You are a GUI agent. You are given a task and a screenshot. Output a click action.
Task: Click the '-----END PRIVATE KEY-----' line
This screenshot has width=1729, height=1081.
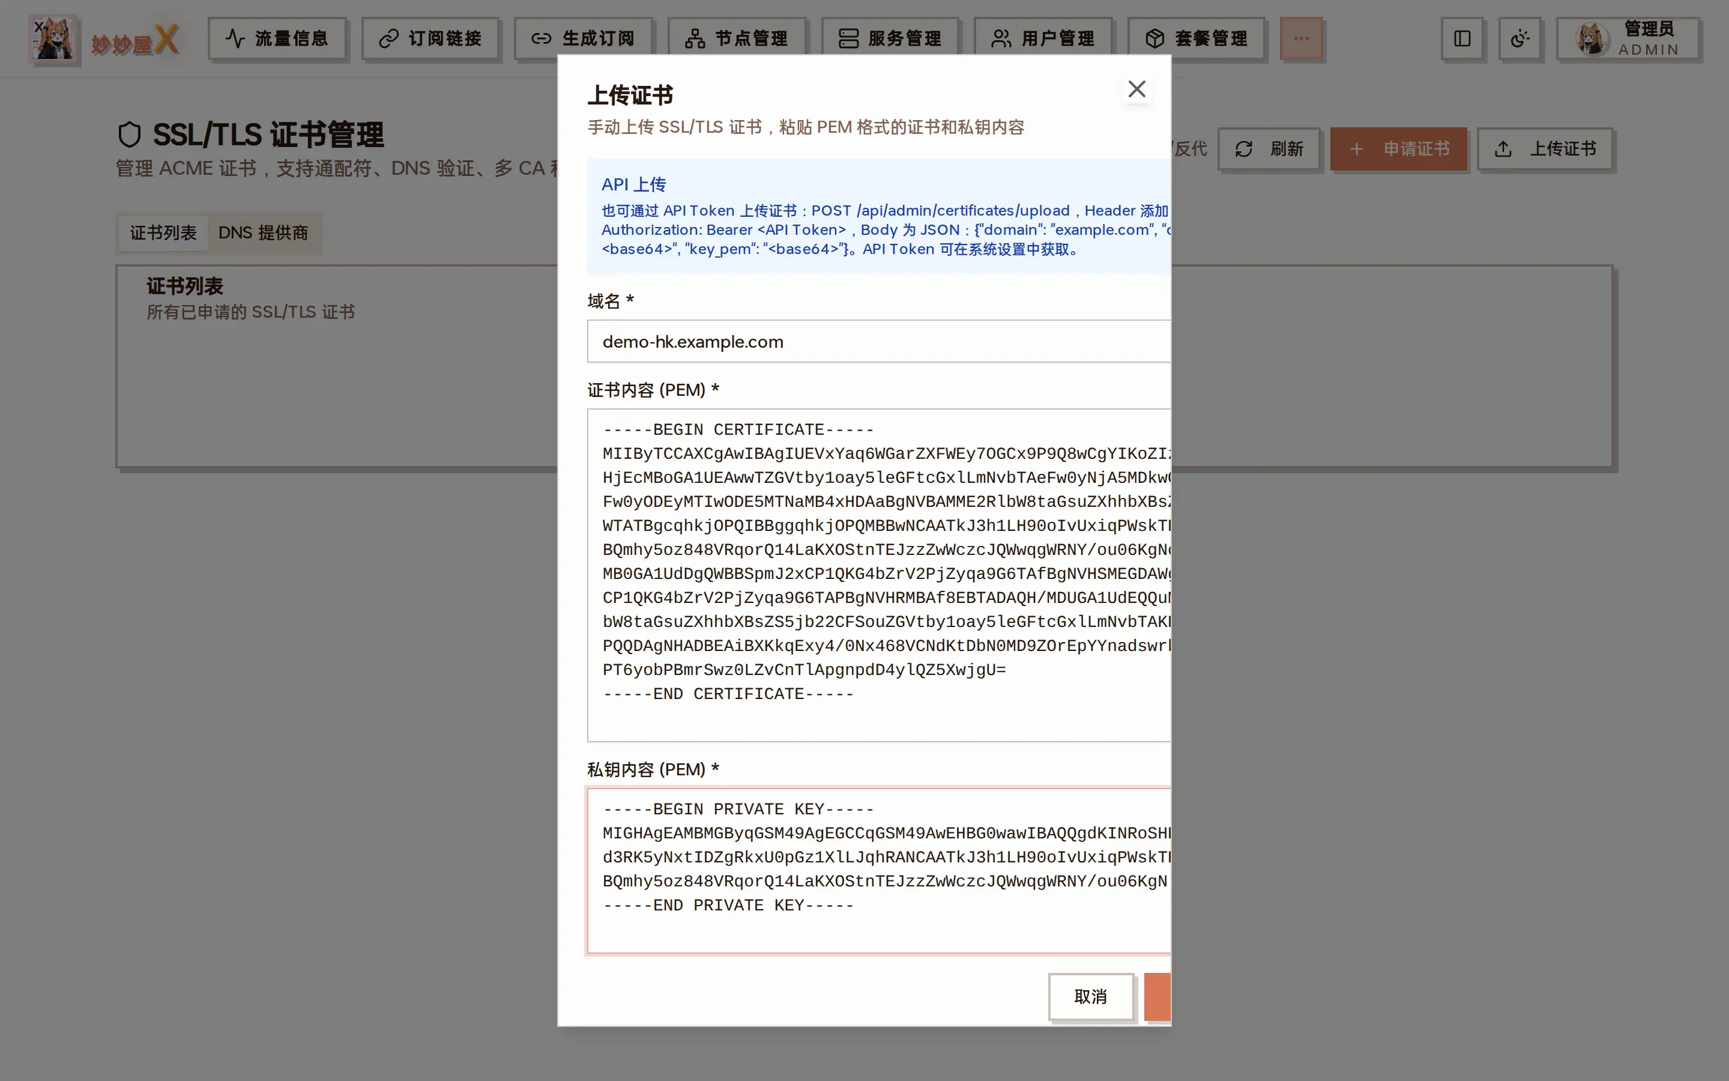728,905
